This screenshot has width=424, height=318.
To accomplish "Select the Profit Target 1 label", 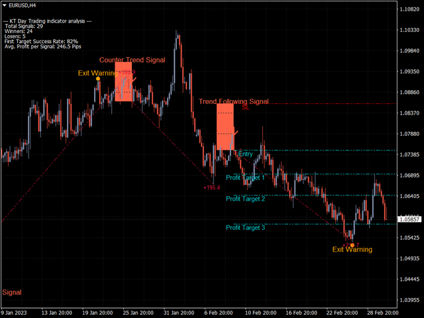I will click(245, 178).
